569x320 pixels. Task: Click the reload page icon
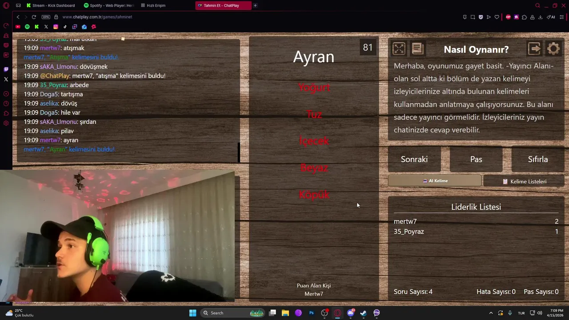(34, 17)
